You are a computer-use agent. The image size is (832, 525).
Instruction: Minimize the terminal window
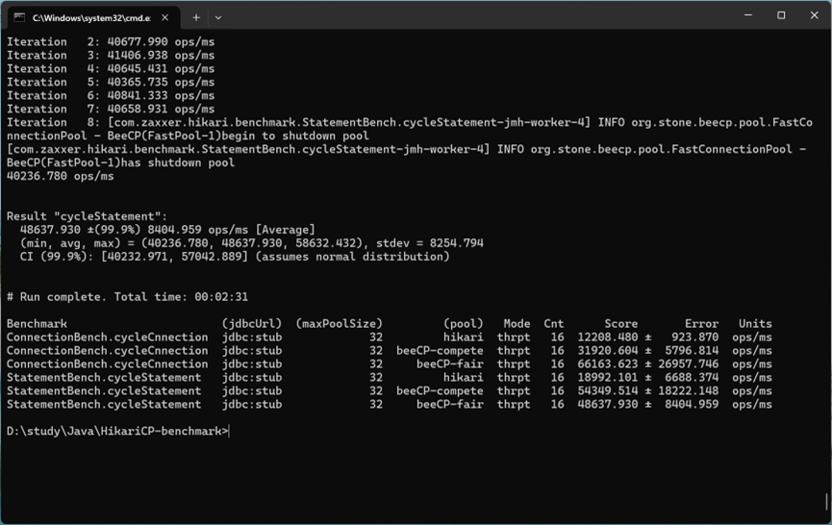(748, 15)
